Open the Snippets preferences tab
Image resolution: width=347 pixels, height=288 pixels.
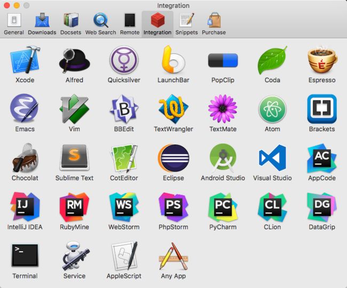click(x=186, y=24)
